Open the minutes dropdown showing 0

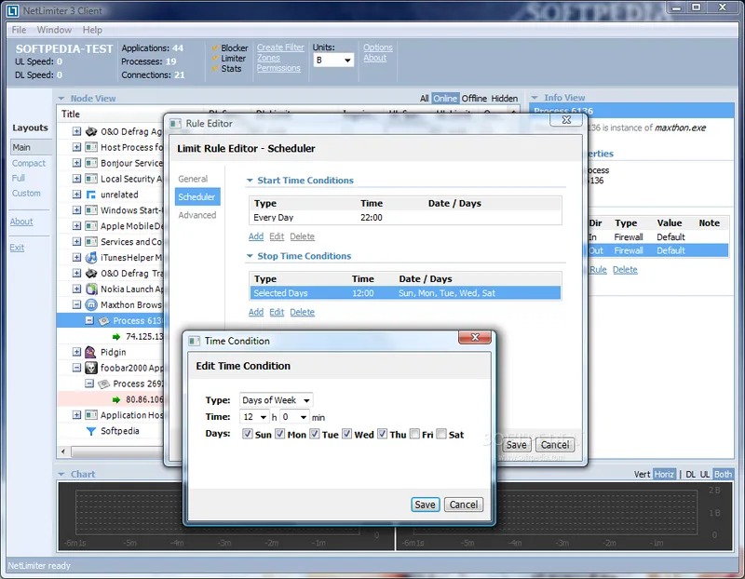click(294, 416)
